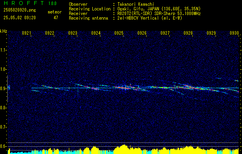The image size is (242, 154).
Task: Click the meteor count 47
Action: click(56, 18)
